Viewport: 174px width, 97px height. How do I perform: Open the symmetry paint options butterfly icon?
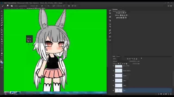coord(75,6)
